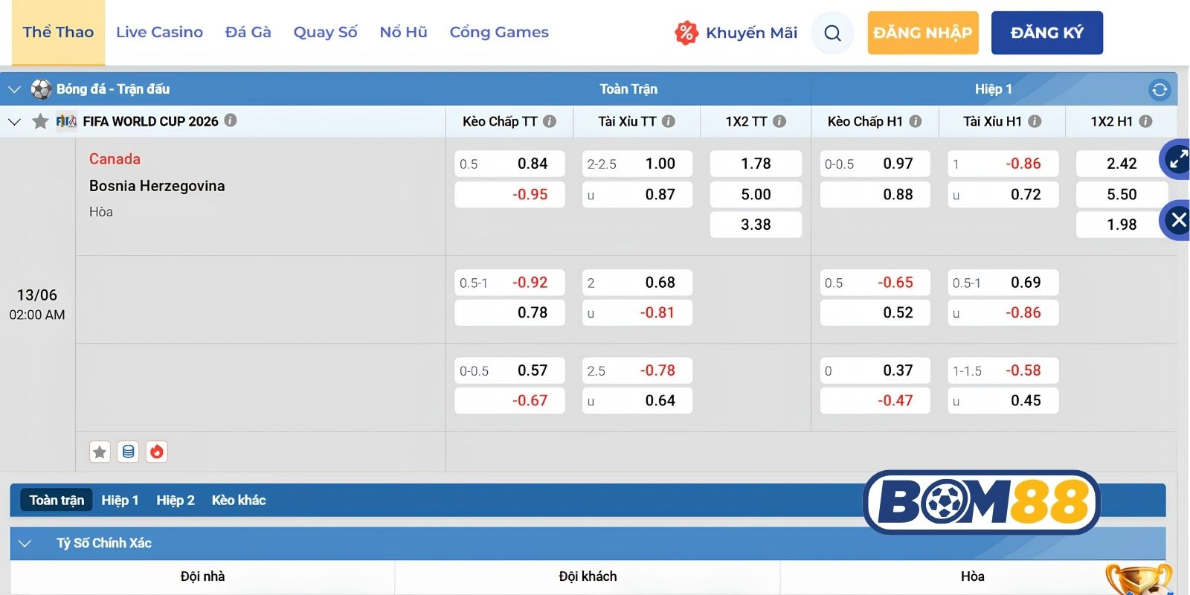Viewport: 1190px width, 595px height.
Task: Refresh odds with the circular refresh icon
Action: point(1160,90)
